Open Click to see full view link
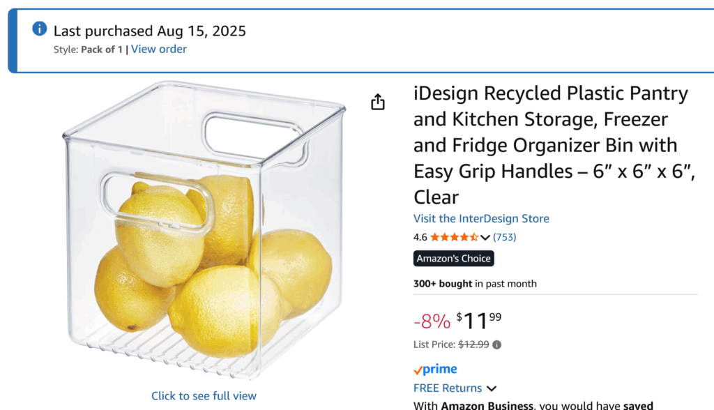Image resolution: width=714 pixels, height=410 pixels. [x=204, y=396]
